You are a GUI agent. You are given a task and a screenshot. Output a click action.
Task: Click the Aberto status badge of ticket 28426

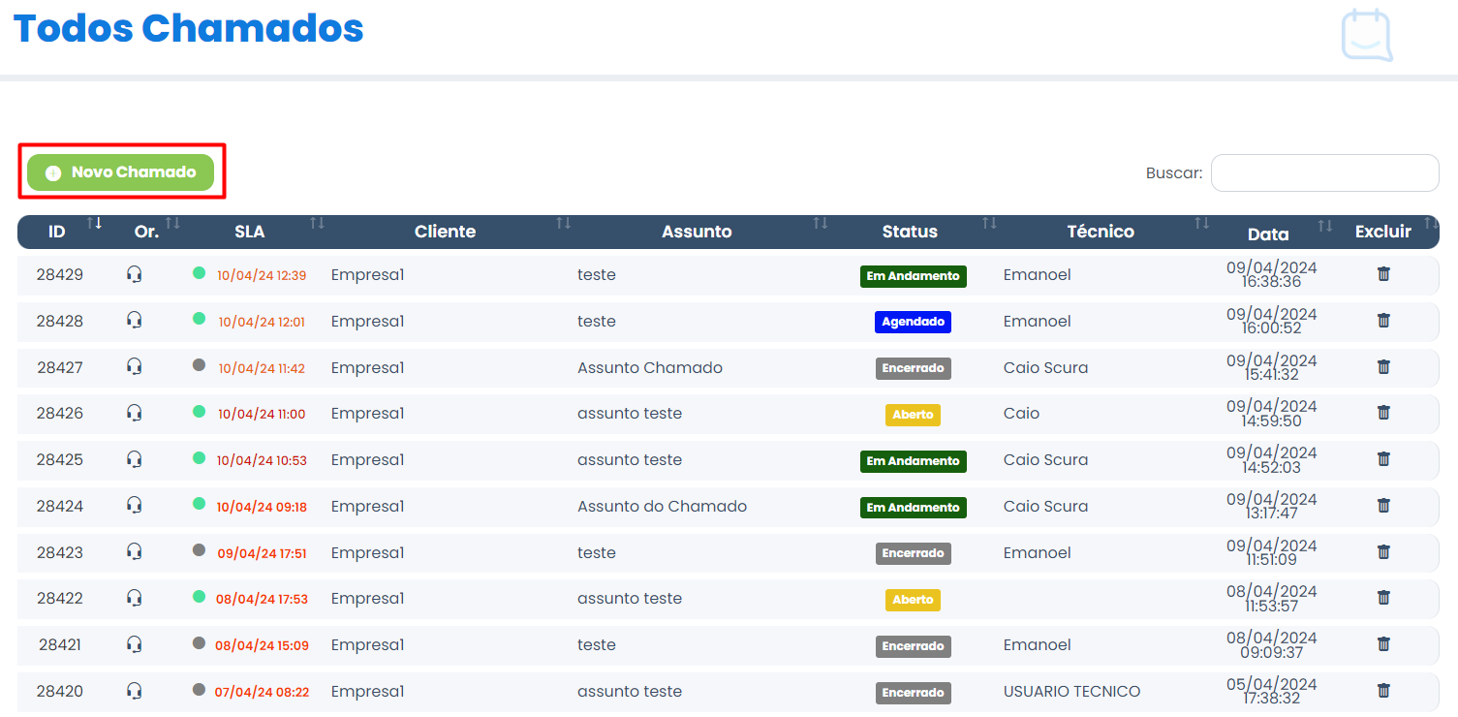[x=913, y=415]
